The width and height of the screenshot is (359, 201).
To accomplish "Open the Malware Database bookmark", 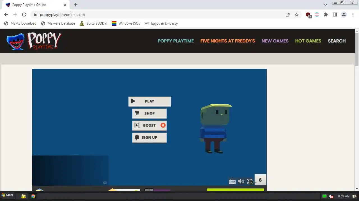I will (x=58, y=23).
